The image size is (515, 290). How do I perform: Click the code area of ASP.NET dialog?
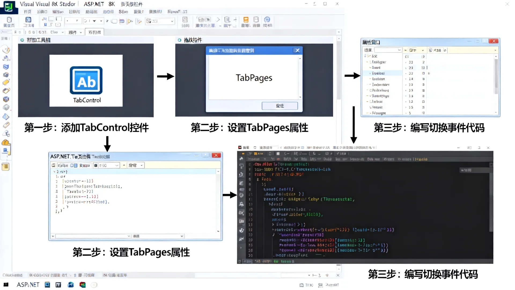[134, 201]
